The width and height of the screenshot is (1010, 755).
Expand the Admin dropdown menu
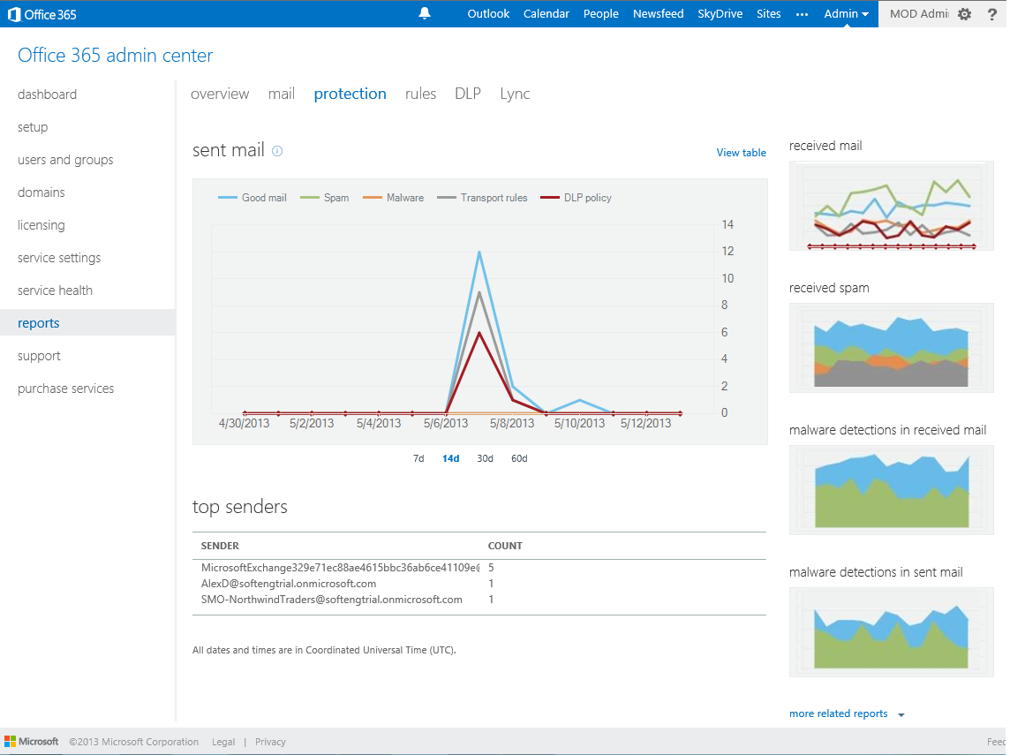coord(846,14)
